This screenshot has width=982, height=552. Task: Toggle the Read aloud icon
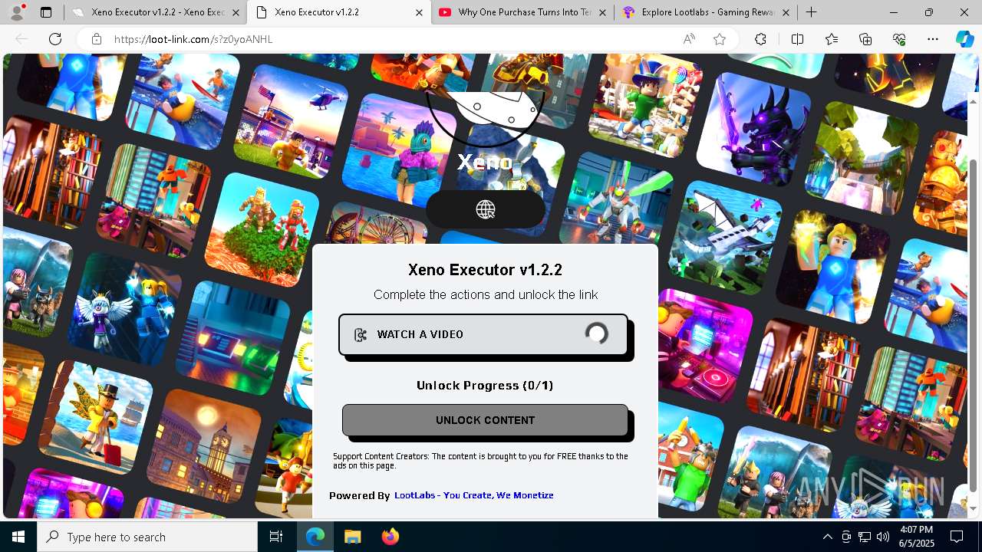(689, 39)
